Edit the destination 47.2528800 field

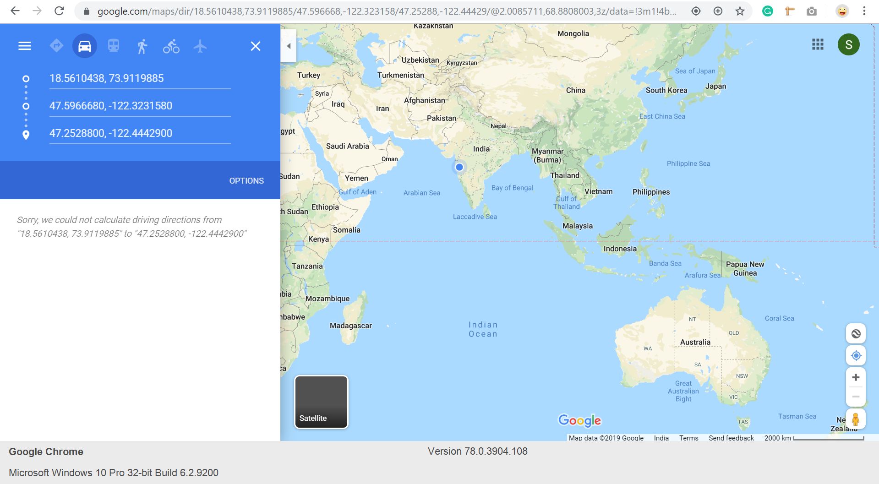pos(140,133)
